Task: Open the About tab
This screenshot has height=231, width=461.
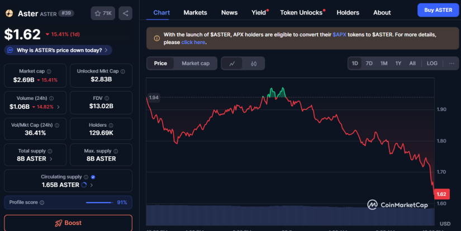Action: 382,13
